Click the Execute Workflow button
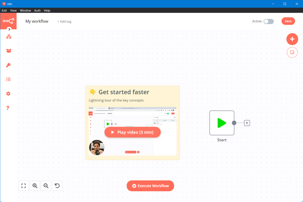Screen dimensions: 303x202 pyautogui.click(x=150, y=186)
